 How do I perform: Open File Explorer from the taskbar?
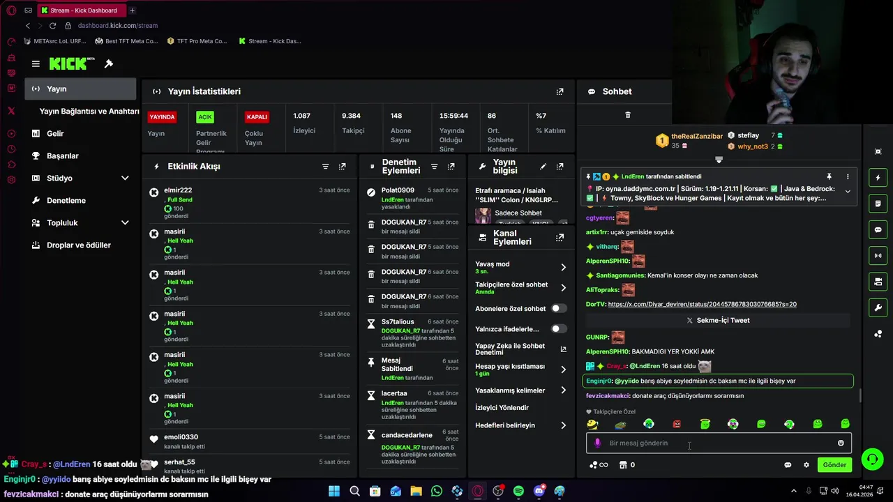click(x=417, y=491)
